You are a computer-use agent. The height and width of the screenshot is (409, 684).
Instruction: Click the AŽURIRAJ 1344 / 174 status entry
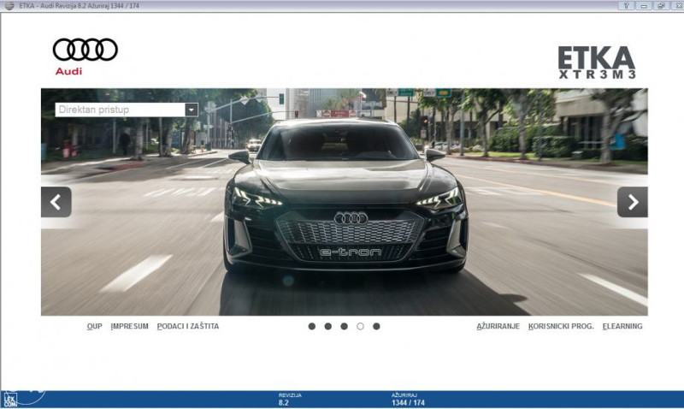click(x=408, y=399)
